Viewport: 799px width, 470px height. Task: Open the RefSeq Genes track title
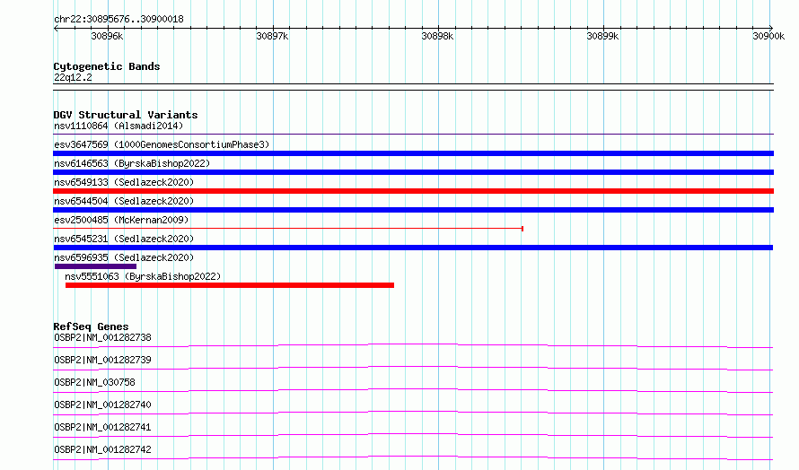click(91, 326)
